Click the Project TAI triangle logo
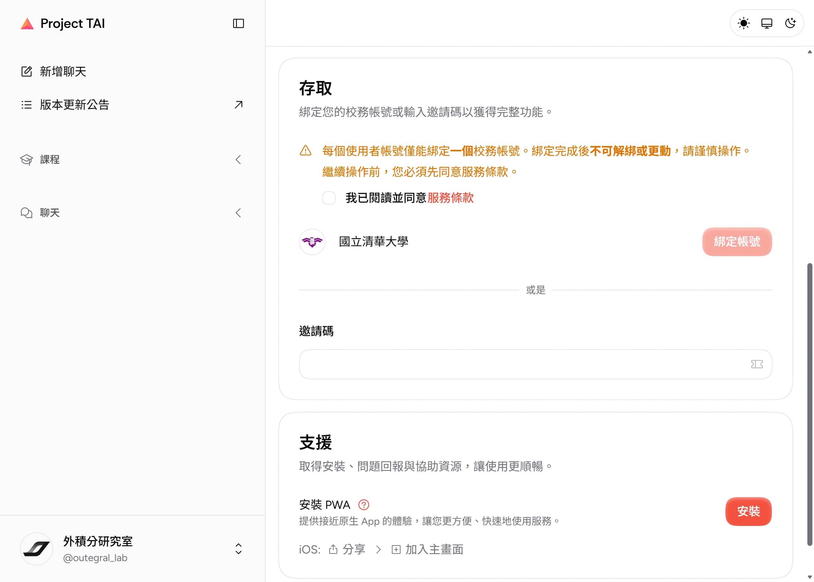Screen dimensions: 814x582 point(27,24)
